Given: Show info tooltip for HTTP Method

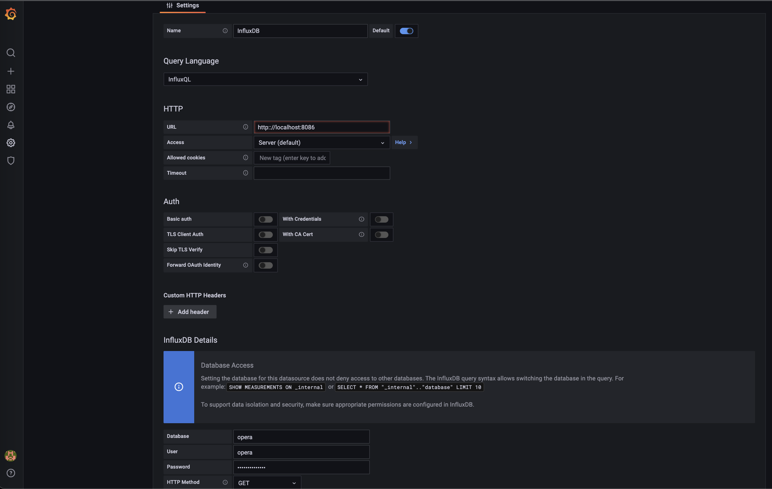Looking at the screenshot, I should (x=225, y=482).
